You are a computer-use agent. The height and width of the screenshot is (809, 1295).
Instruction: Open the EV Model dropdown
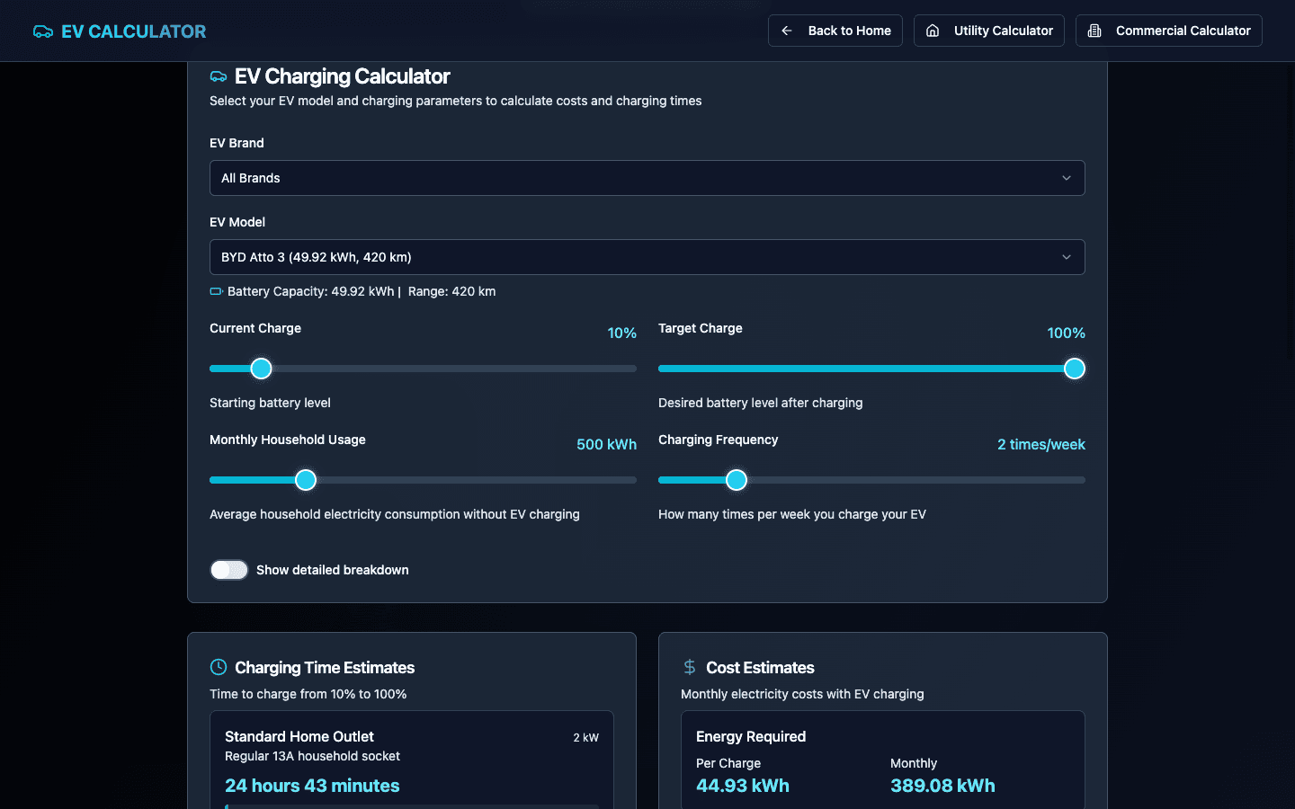[x=647, y=257]
